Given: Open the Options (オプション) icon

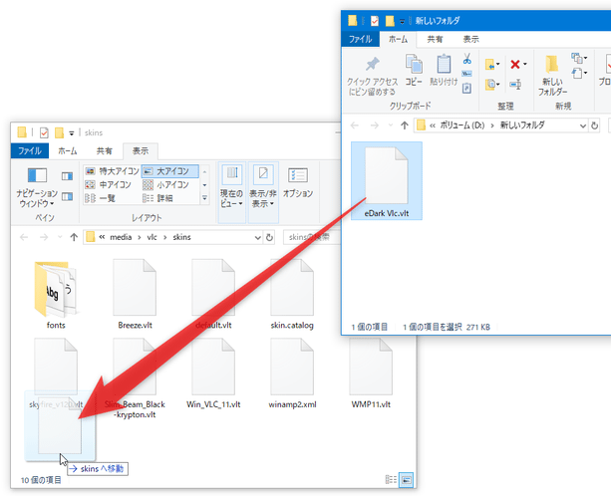Looking at the screenshot, I should coord(297,181).
